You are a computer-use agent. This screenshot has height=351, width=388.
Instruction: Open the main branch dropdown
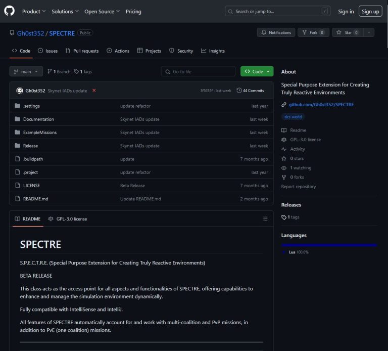[x=26, y=72]
